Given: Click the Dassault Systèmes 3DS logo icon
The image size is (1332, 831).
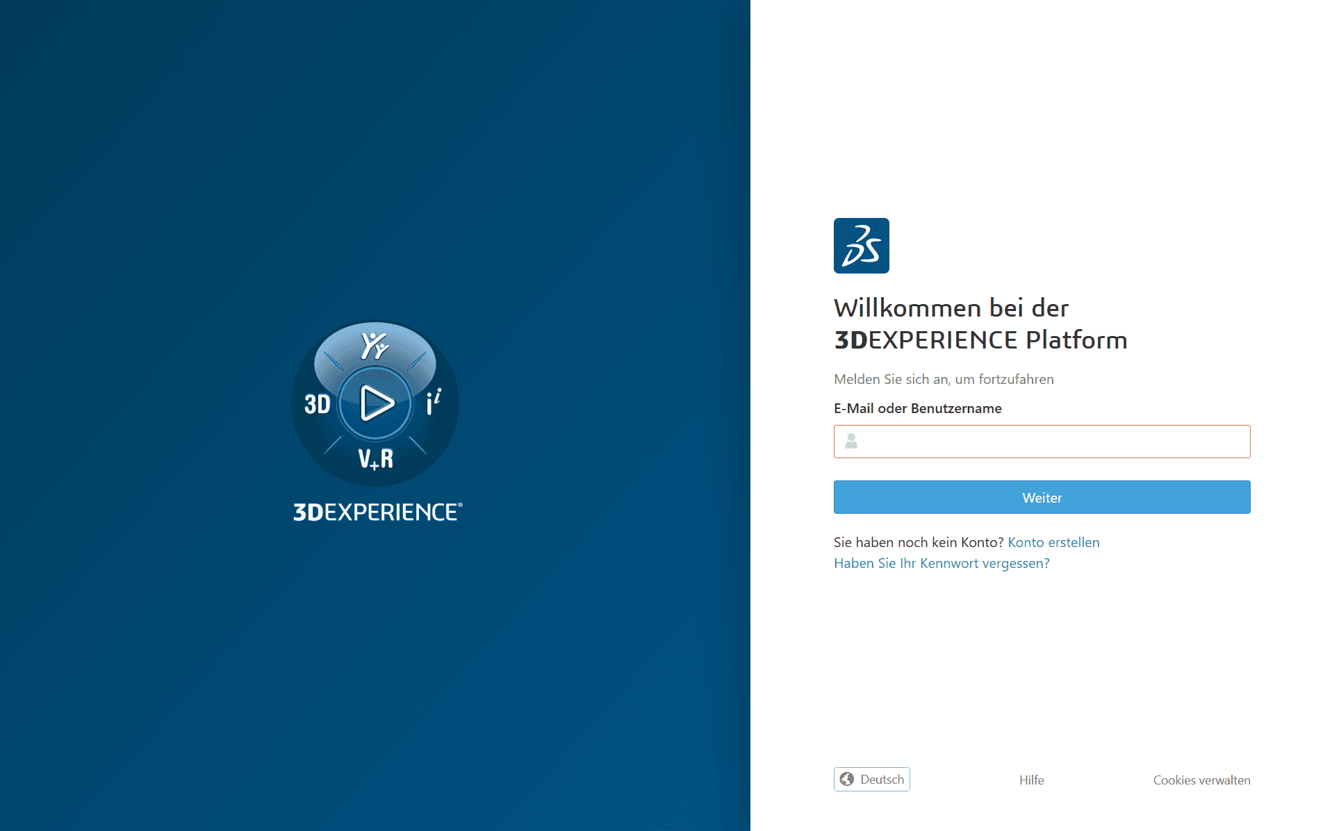Looking at the screenshot, I should click(861, 246).
